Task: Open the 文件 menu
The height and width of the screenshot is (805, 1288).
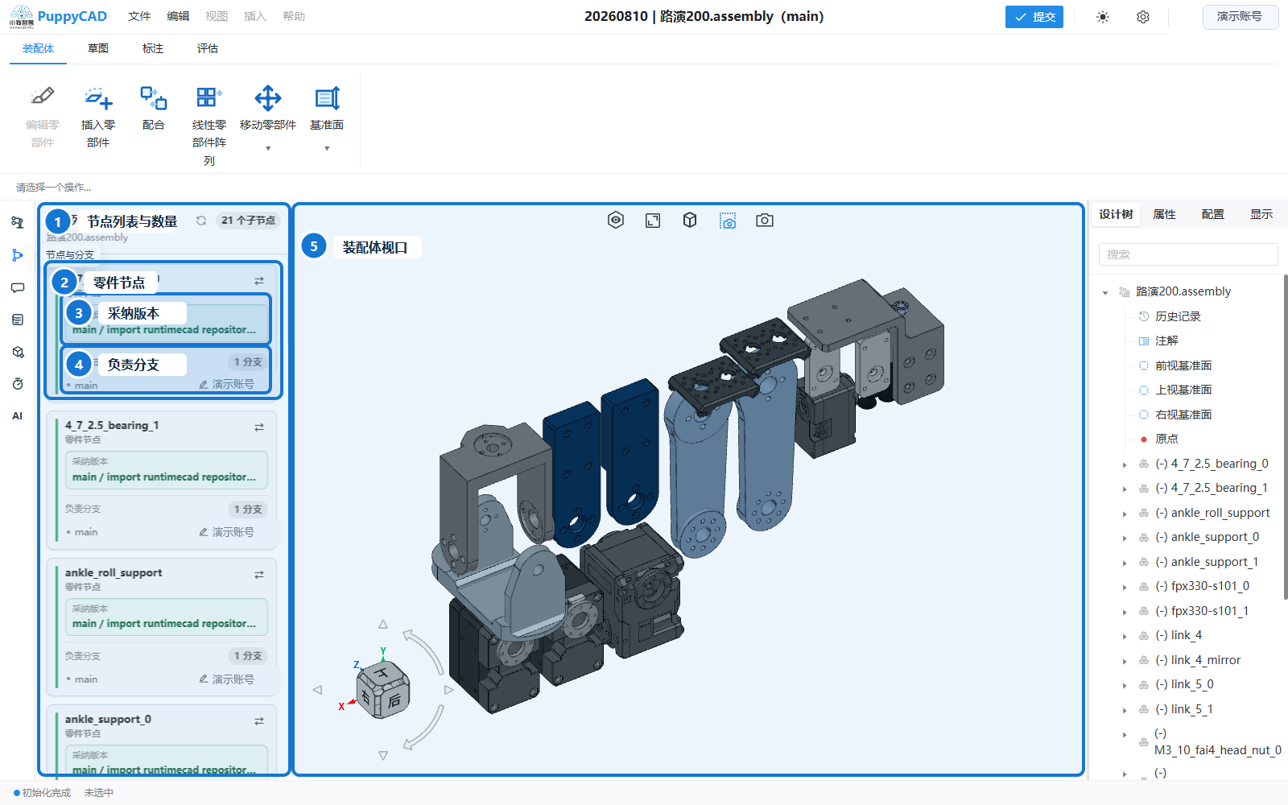Action: point(139,16)
